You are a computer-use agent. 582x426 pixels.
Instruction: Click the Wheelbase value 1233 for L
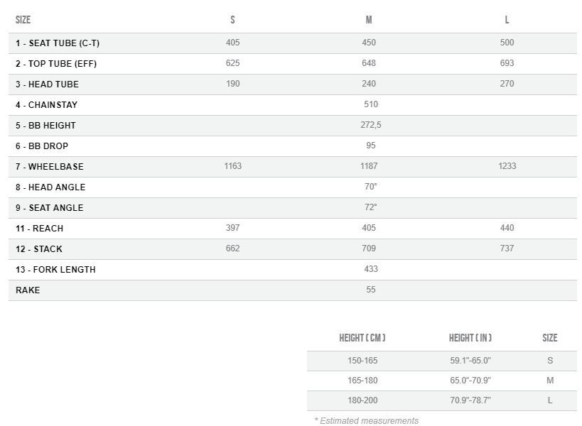click(507, 166)
